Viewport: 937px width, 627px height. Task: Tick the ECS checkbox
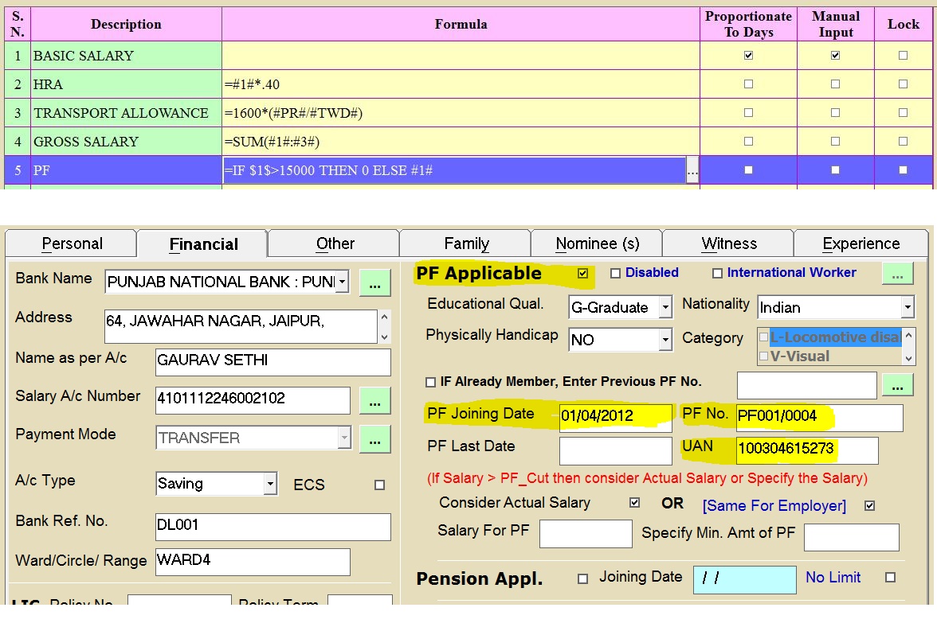[x=379, y=485]
